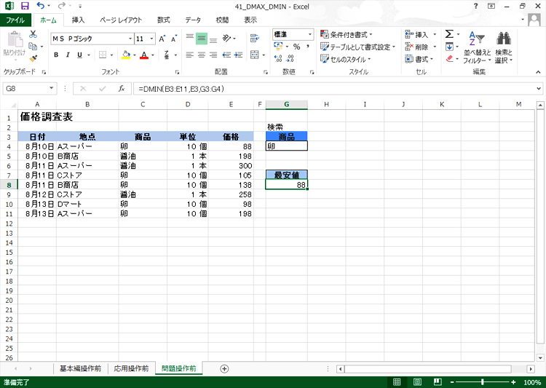Open font name dropdown
The image size is (546, 388).
click(x=130, y=39)
